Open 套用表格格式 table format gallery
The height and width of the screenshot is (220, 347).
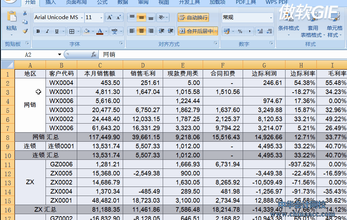click(x=313, y=24)
